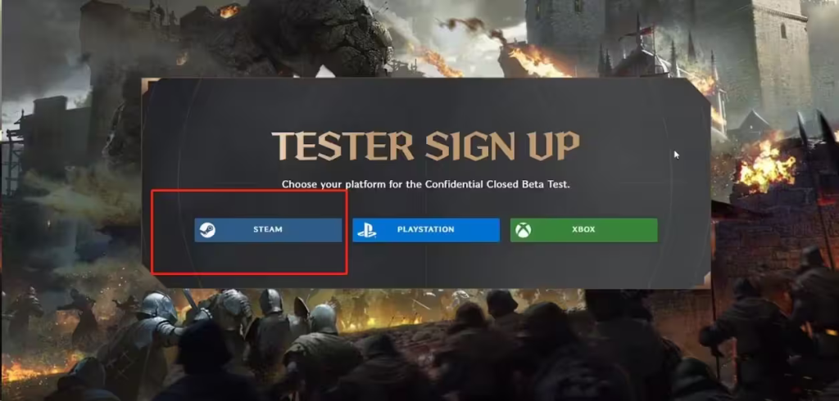Click the words "Confidential Closed Beta Test"
The width and height of the screenshot is (839, 401).
point(497,184)
